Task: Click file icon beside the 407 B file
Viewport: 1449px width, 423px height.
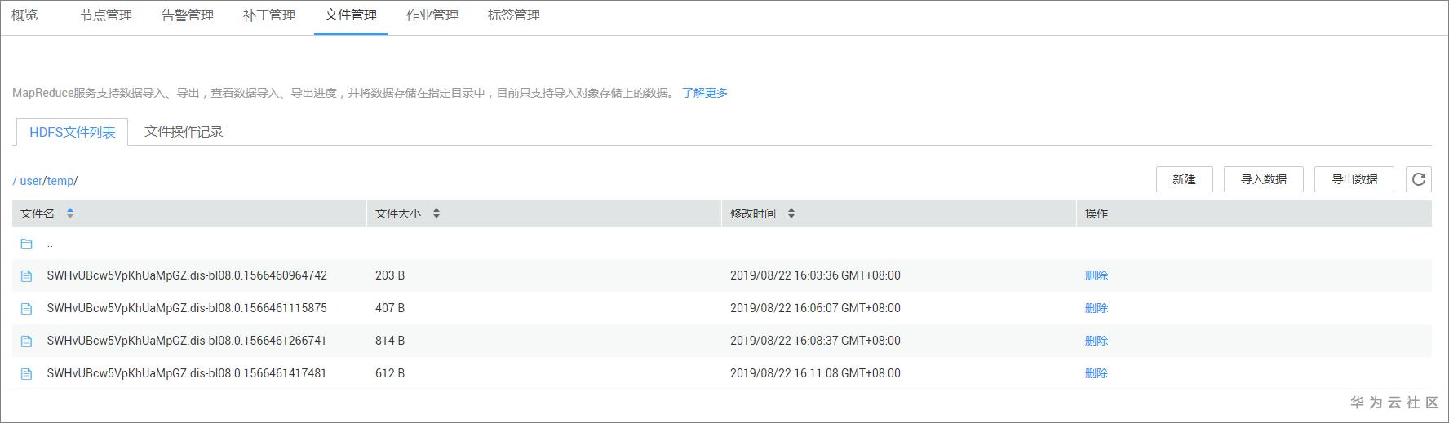Action: [26, 309]
